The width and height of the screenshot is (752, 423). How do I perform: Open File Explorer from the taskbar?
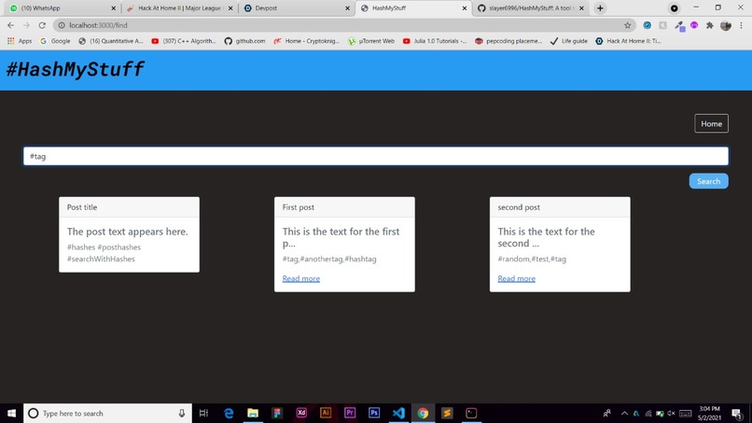tap(253, 413)
